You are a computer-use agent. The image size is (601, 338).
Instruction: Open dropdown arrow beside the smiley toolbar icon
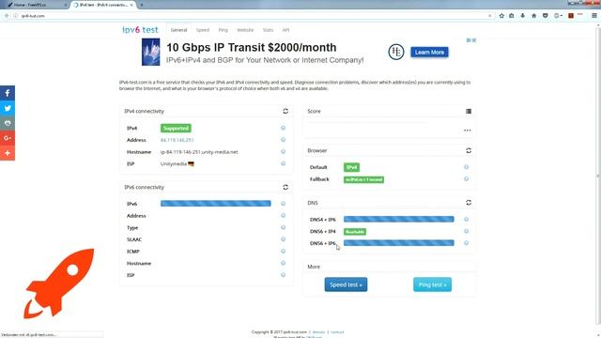(562, 16)
